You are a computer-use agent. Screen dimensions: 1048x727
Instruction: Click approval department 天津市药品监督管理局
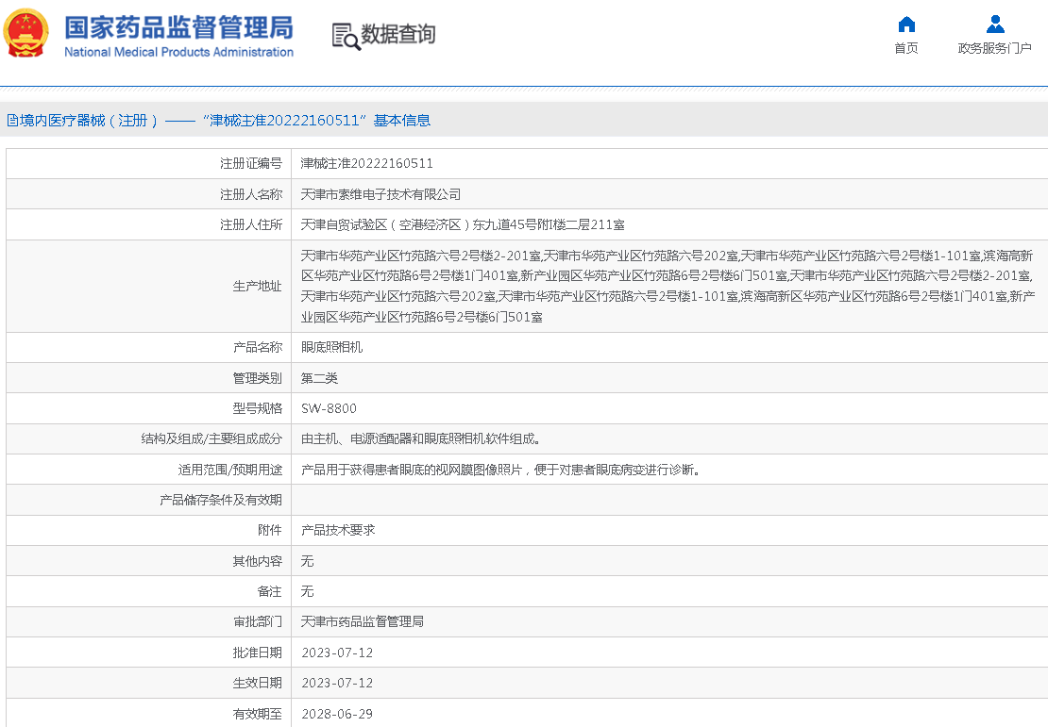pos(362,621)
